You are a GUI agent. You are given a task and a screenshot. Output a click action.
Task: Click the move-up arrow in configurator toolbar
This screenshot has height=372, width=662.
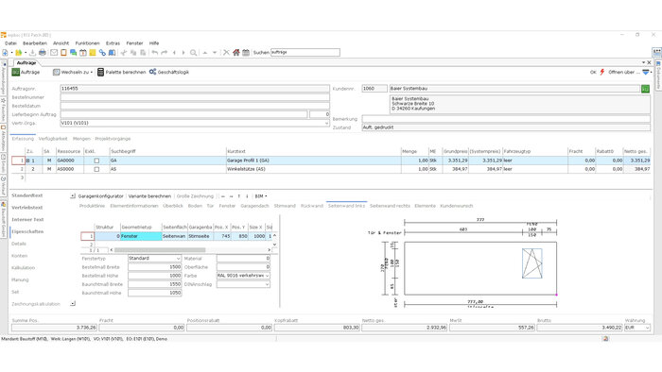239,196
